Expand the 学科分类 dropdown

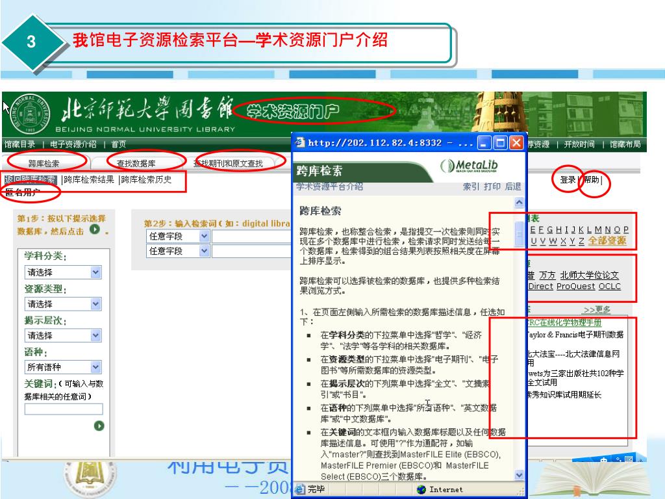[63, 272]
